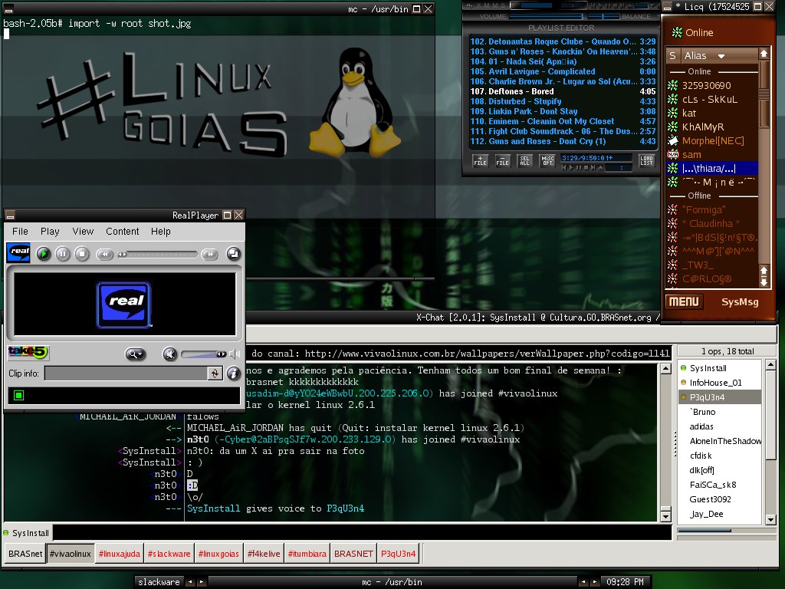Click the SEL ALL playlist button
The image size is (785, 589).
point(524,160)
